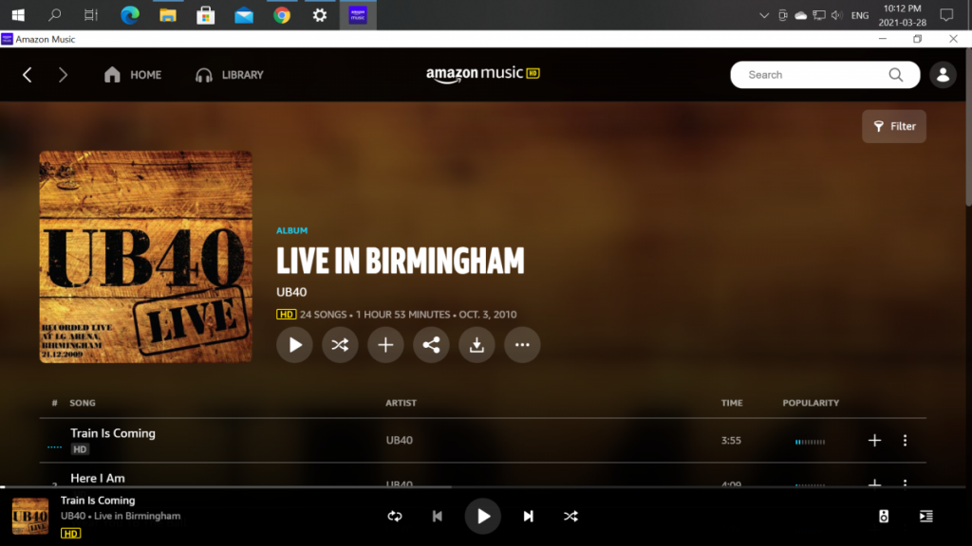Viewport: 972px width, 546px height.
Task: Launch Microsoft Edge from the taskbar
Action: [x=129, y=15]
